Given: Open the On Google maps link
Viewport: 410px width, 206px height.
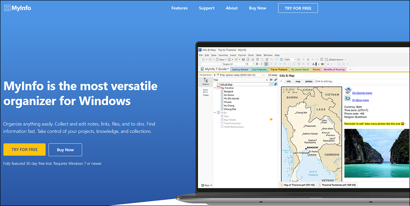Looking at the screenshot, I should [362, 93].
